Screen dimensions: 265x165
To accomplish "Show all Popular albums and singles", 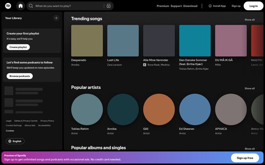I will tap(250, 148).
